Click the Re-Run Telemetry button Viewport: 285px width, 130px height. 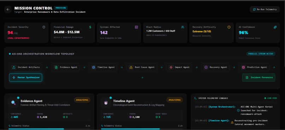(x=264, y=10)
